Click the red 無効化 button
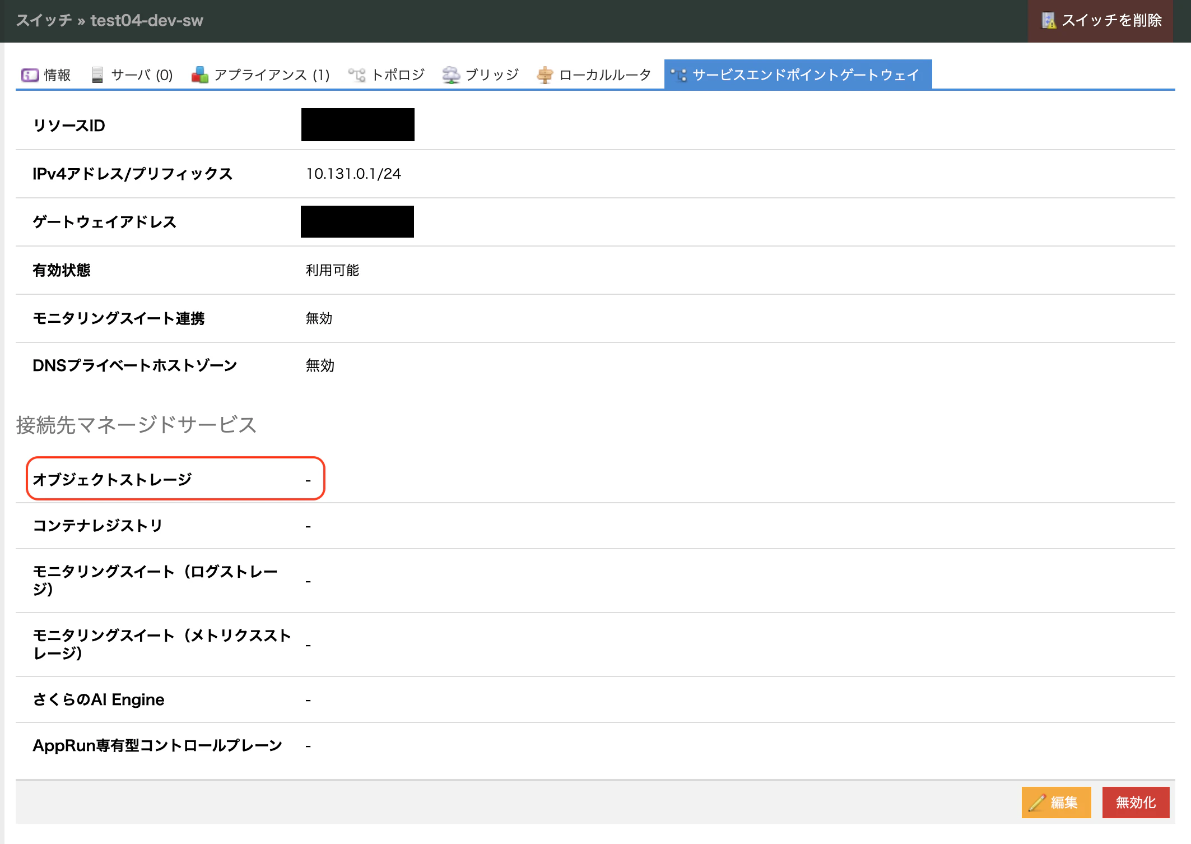Viewport: 1191px width, 844px height. 1136,803
